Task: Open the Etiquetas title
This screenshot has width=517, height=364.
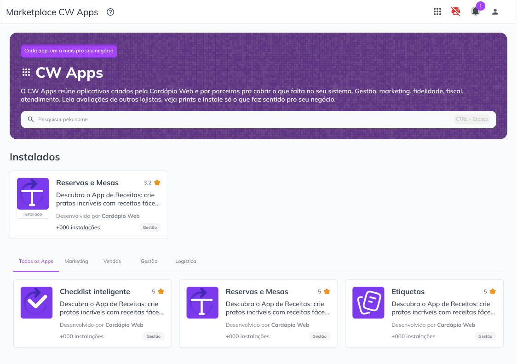Action: tap(408, 291)
